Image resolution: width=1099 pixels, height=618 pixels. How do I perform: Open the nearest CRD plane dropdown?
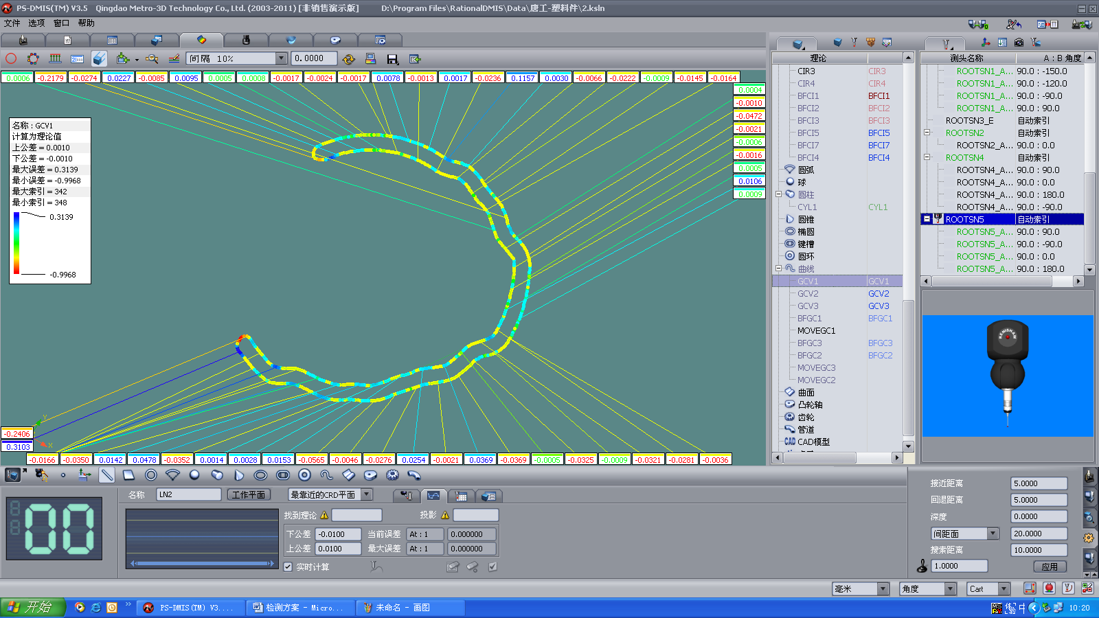367,494
